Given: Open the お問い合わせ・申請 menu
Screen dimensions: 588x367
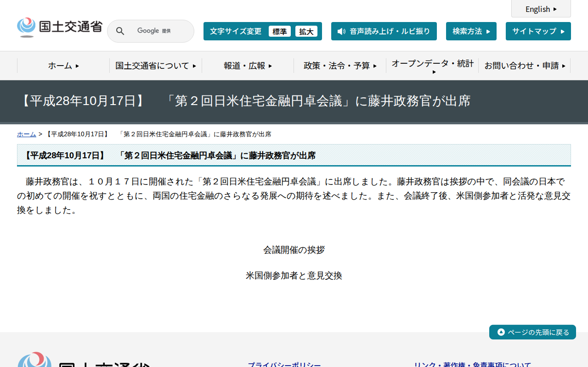Looking at the screenshot, I should pos(526,66).
